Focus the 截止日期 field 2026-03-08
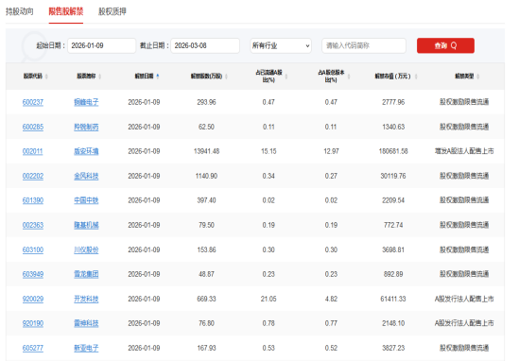Image resolution: width=519 pixels, height=361 pixels. (205, 45)
